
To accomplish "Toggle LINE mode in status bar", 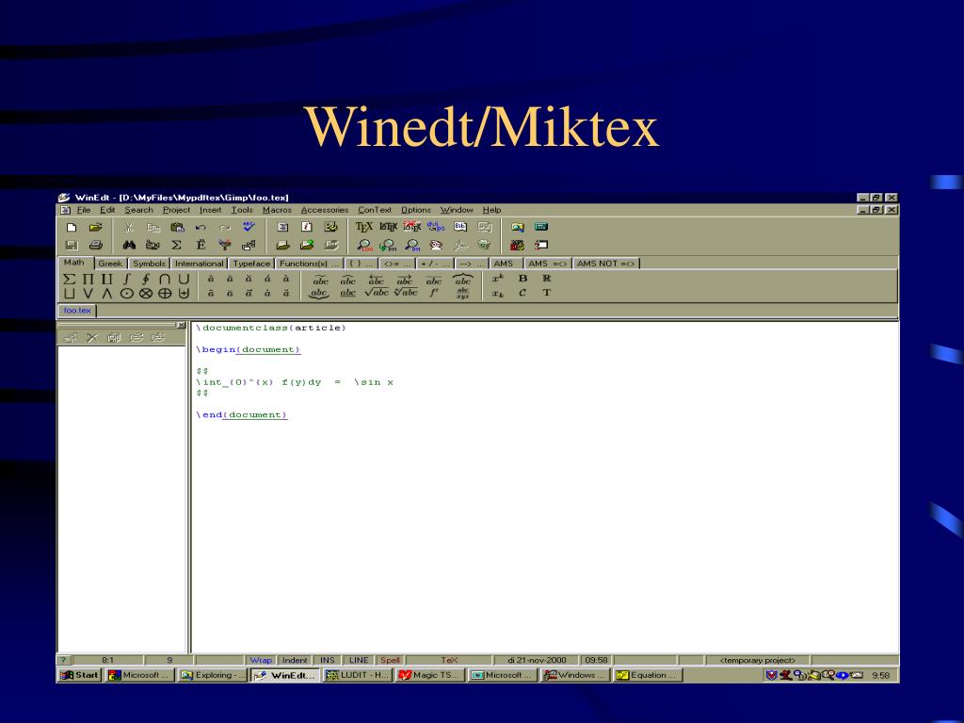I will tap(359, 660).
